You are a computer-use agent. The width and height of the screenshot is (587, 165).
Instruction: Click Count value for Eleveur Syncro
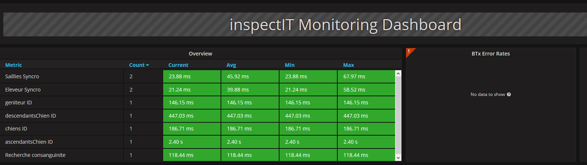pos(131,90)
